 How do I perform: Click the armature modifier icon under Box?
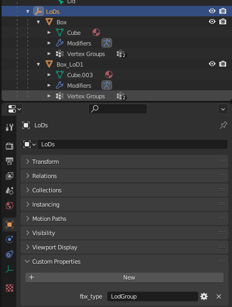pos(107,43)
